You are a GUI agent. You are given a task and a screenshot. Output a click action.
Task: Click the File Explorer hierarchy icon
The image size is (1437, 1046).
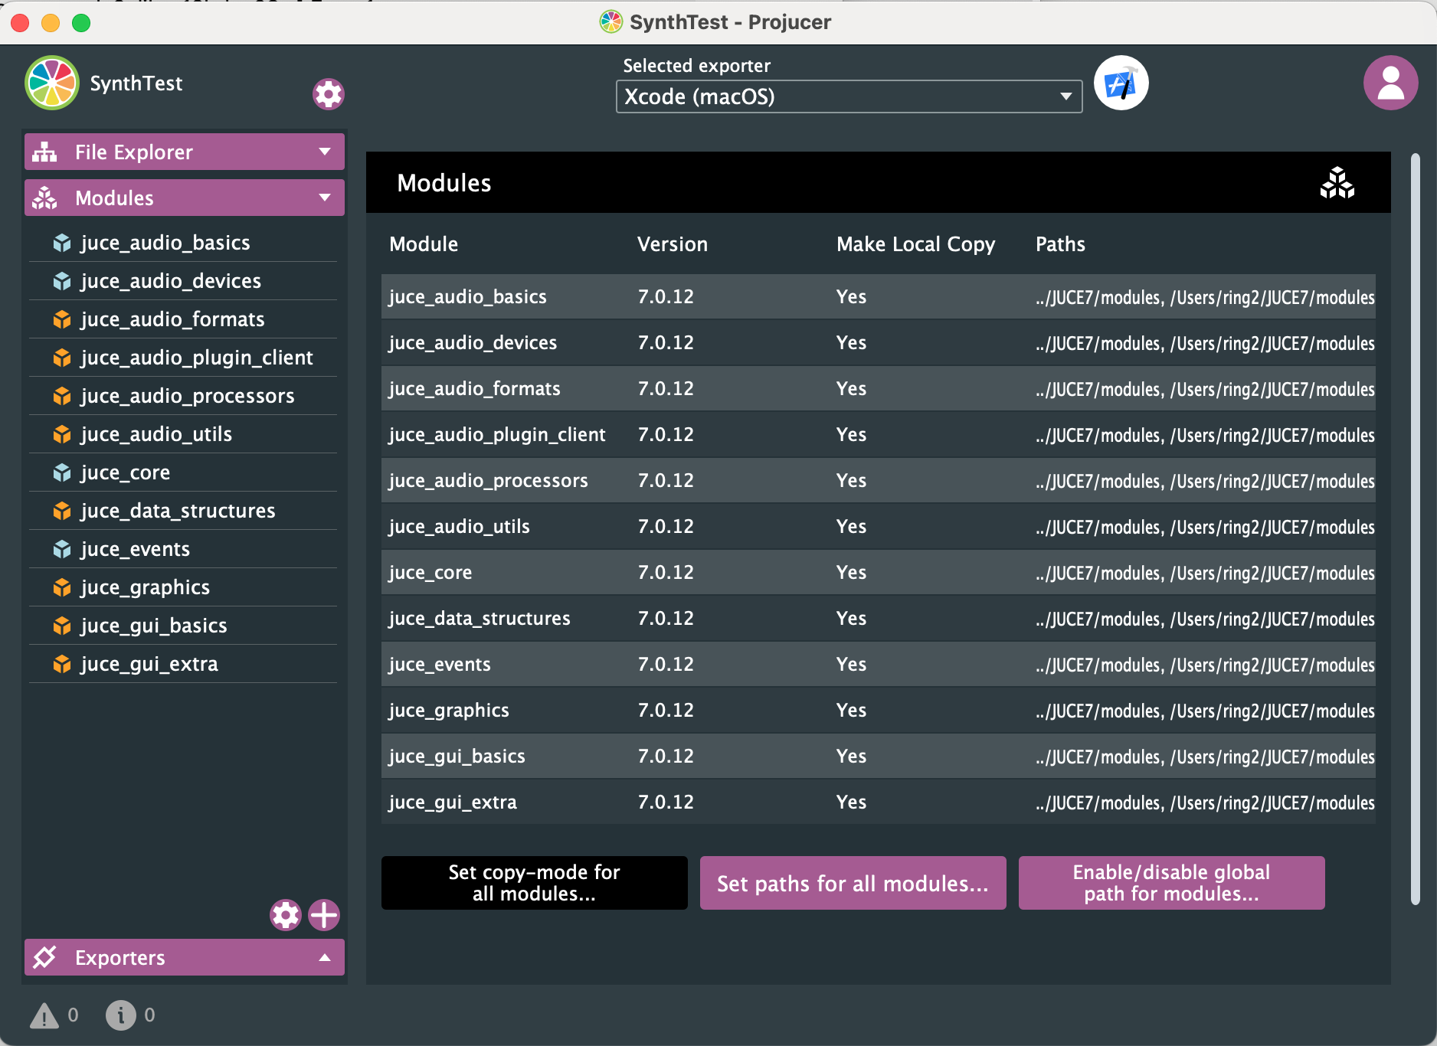pos(44,152)
